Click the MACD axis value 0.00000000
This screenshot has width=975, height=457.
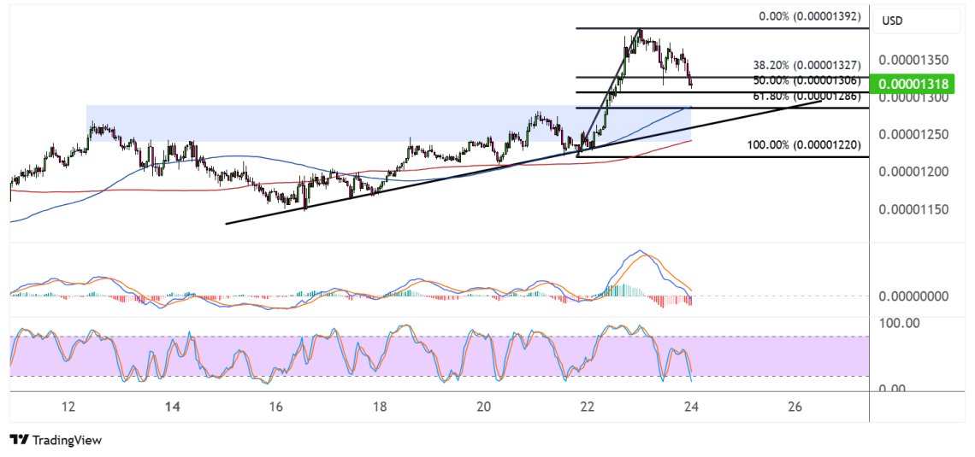pos(913,296)
